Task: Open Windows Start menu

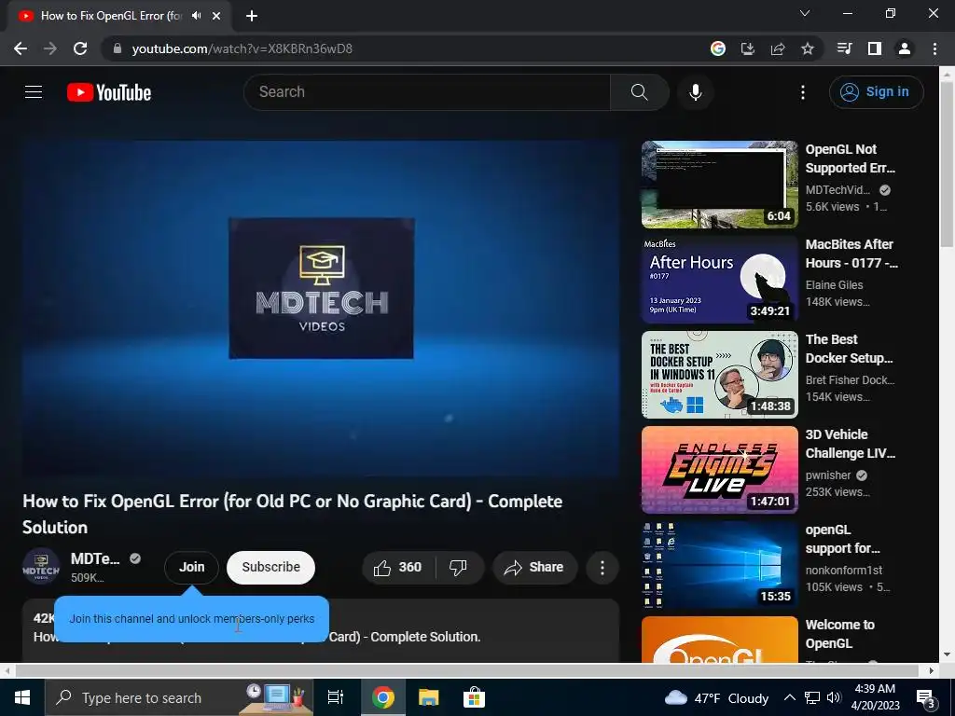Action: (x=22, y=697)
